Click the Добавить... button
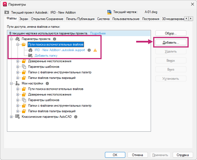The image size is (197, 160). click(x=171, y=42)
